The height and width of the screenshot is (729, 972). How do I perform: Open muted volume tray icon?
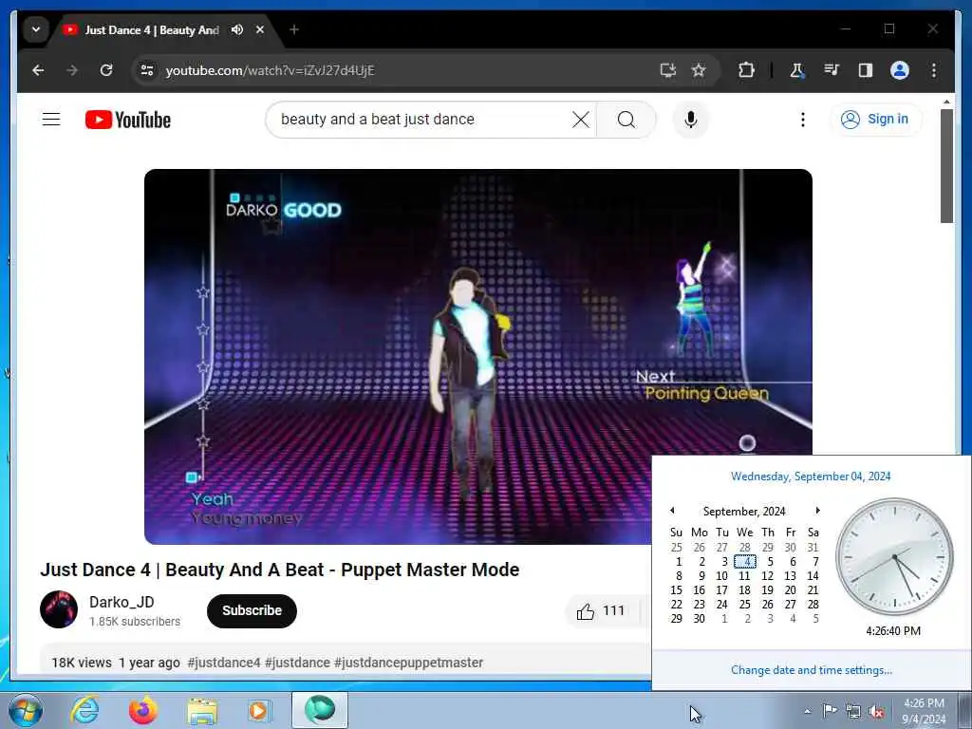[x=876, y=712]
